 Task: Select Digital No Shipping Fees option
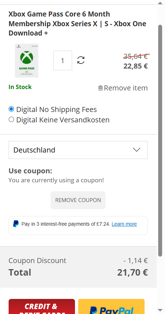tap(11, 109)
